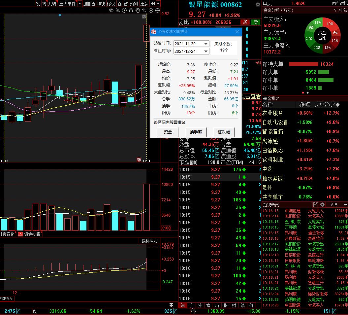Screen dimensions: 348x315
Task: Open the 发 toolbar item
Action: tap(38, 4)
